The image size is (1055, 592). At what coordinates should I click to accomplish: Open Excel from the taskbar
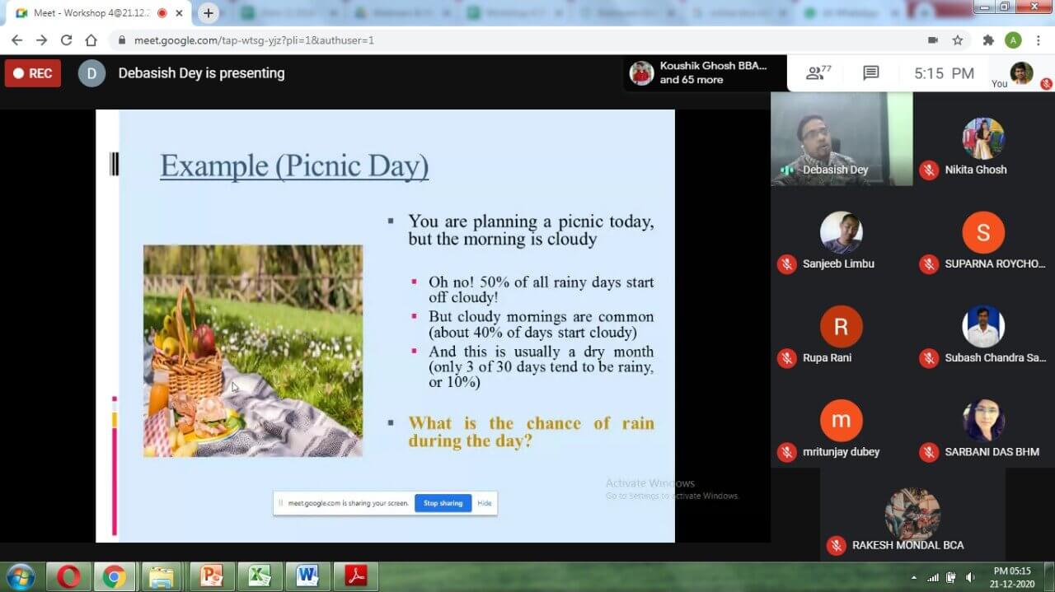coord(260,576)
